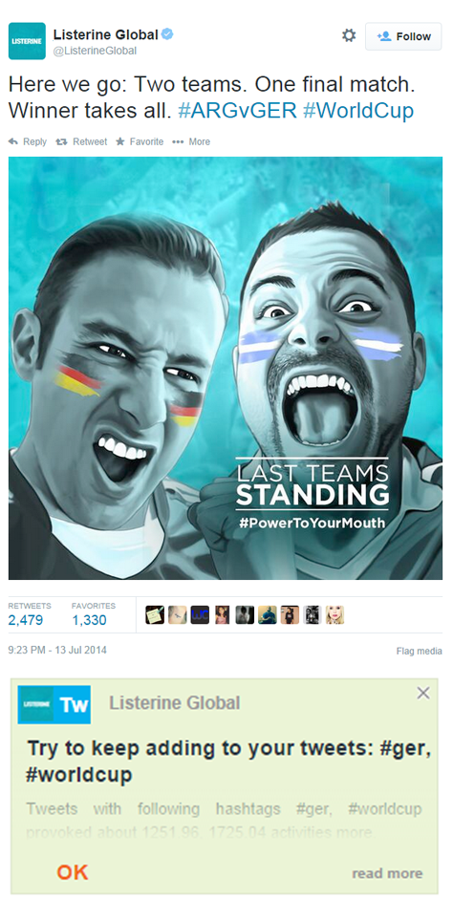Open the @ListerineGlobal handle

[x=96, y=51]
